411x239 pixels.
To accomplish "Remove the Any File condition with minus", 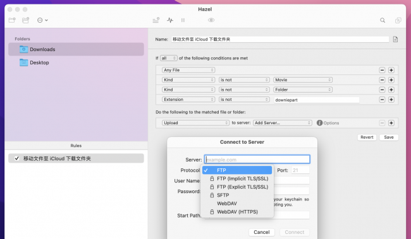I will pyautogui.click(x=382, y=70).
